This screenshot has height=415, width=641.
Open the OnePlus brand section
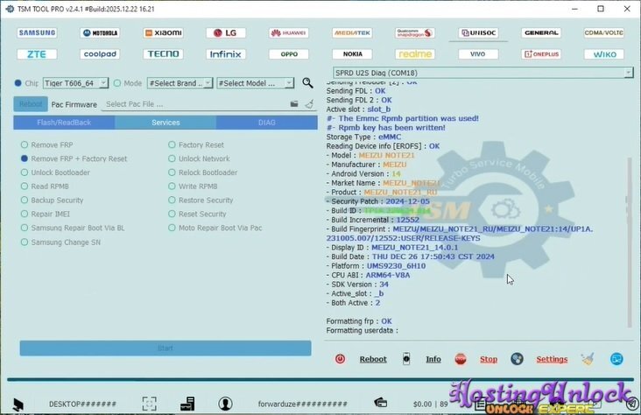(x=541, y=54)
